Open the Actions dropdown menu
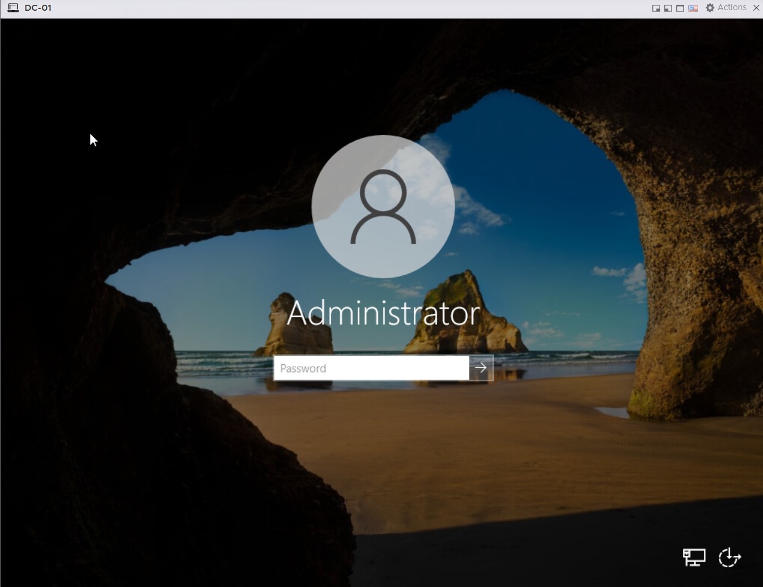This screenshot has height=587, width=763. (731, 8)
